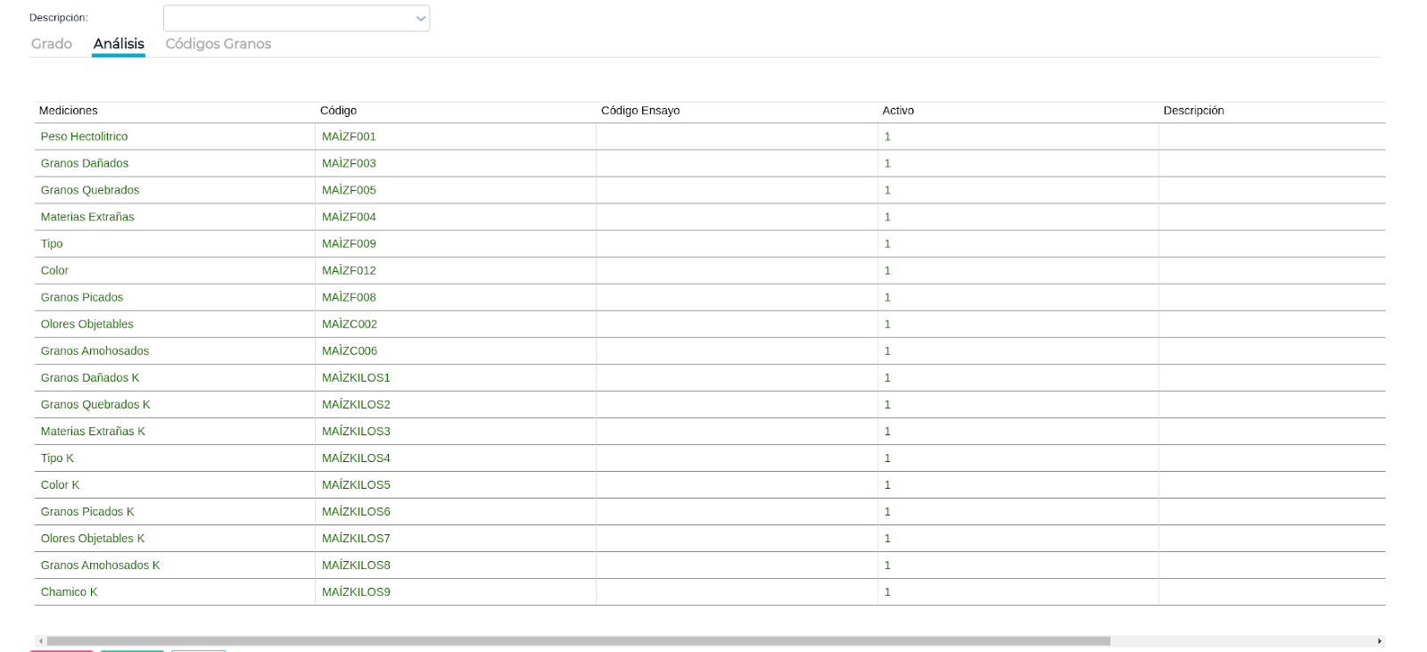This screenshot has height=652, width=1427.
Task: Click the code "MAÌZF003"
Action: 349,163
